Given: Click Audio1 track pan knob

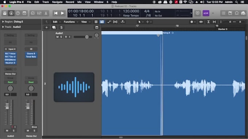Looking at the screenshot, I should click(x=97, y=35).
